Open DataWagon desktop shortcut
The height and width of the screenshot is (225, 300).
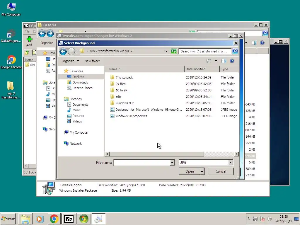11,36
